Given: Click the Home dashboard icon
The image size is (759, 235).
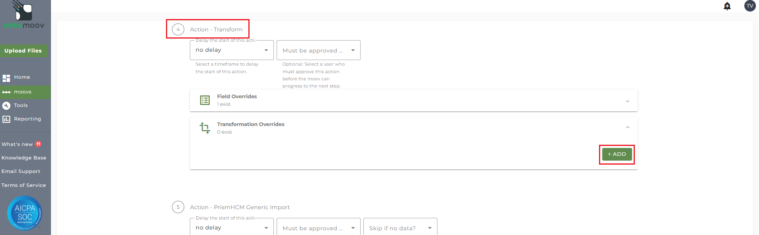Looking at the screenshot, I should (6, 78).
